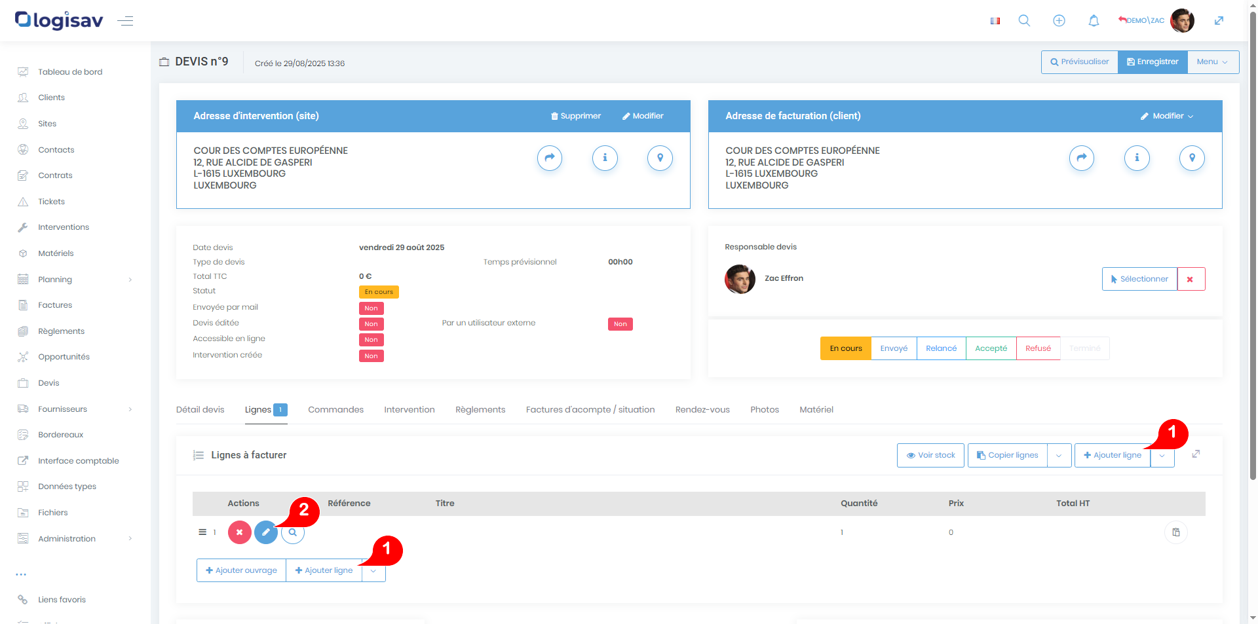Viewport: 1258px width, 624px height.
Task: Click the bottom Ajouter ligne button
Action: pyautogui.click(x=324, y=570)
